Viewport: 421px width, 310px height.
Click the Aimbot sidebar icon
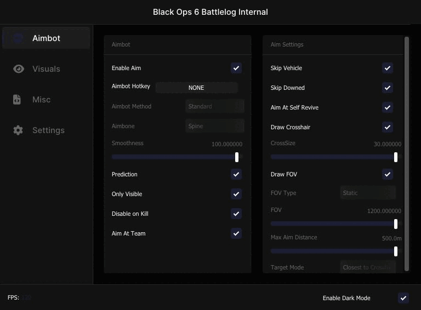(x=18, y=38)
